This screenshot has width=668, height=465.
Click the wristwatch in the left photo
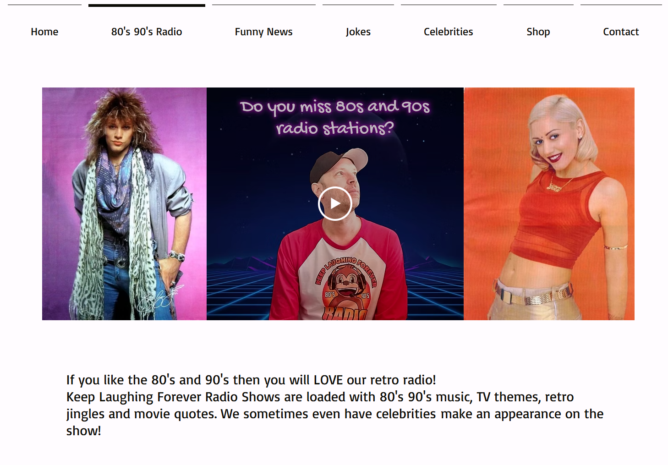[x=176, y=256]
